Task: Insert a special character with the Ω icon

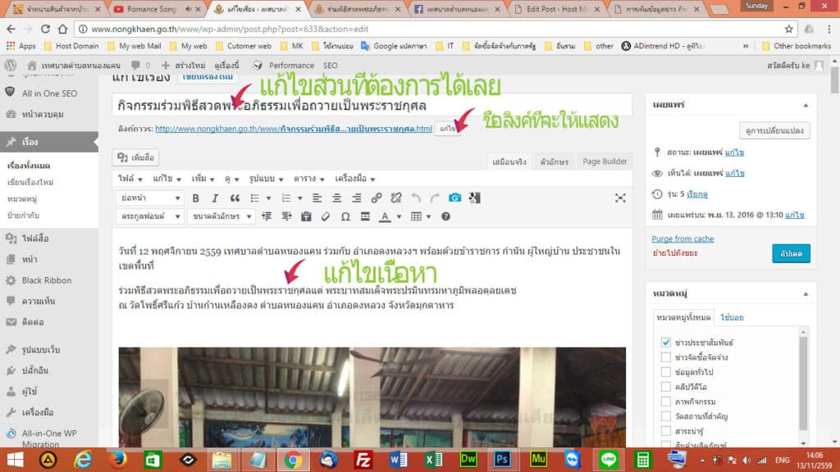Action: [x=345, y=216]
